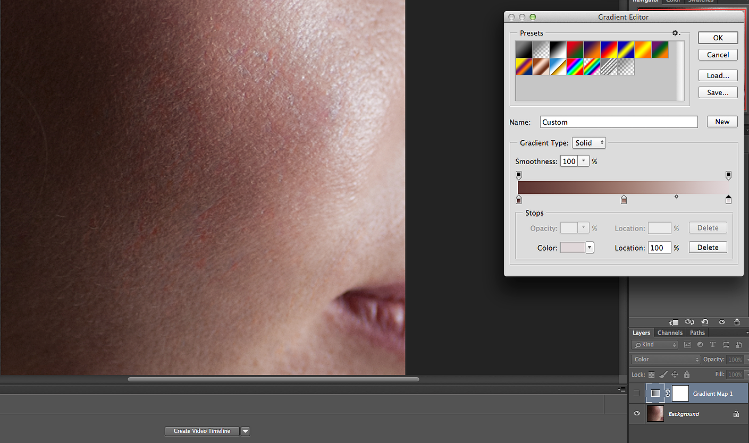Toggle lock position
Screen dimensions: 749x443
pos(675,374)
